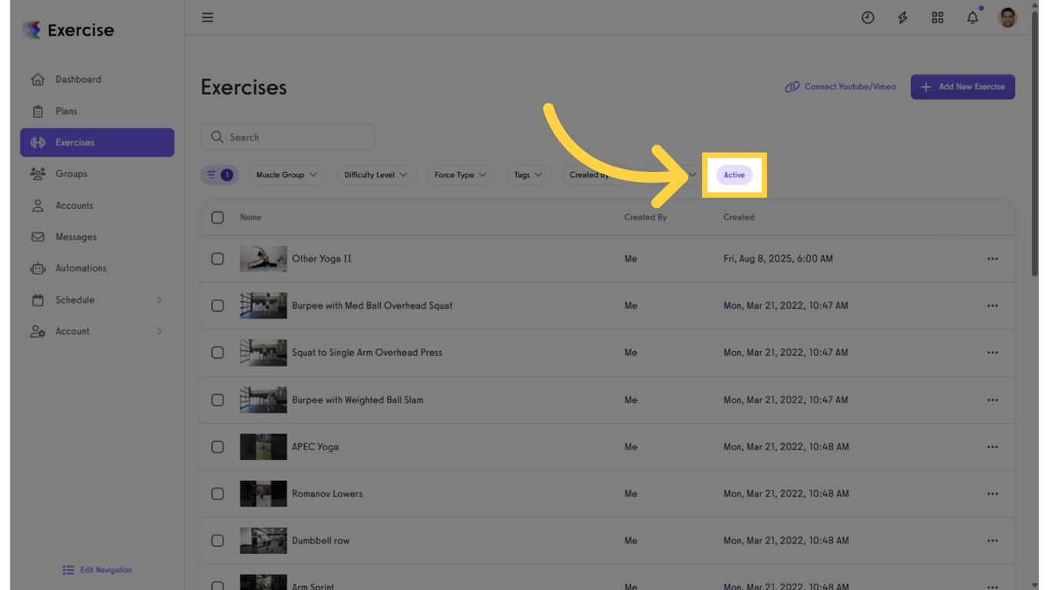Open the filter icon showing one active filter
The height and width of the screenshot is (590, 1049).
point(219,174)
